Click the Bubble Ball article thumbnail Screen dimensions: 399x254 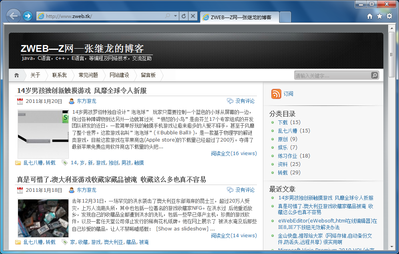point(43,134)
